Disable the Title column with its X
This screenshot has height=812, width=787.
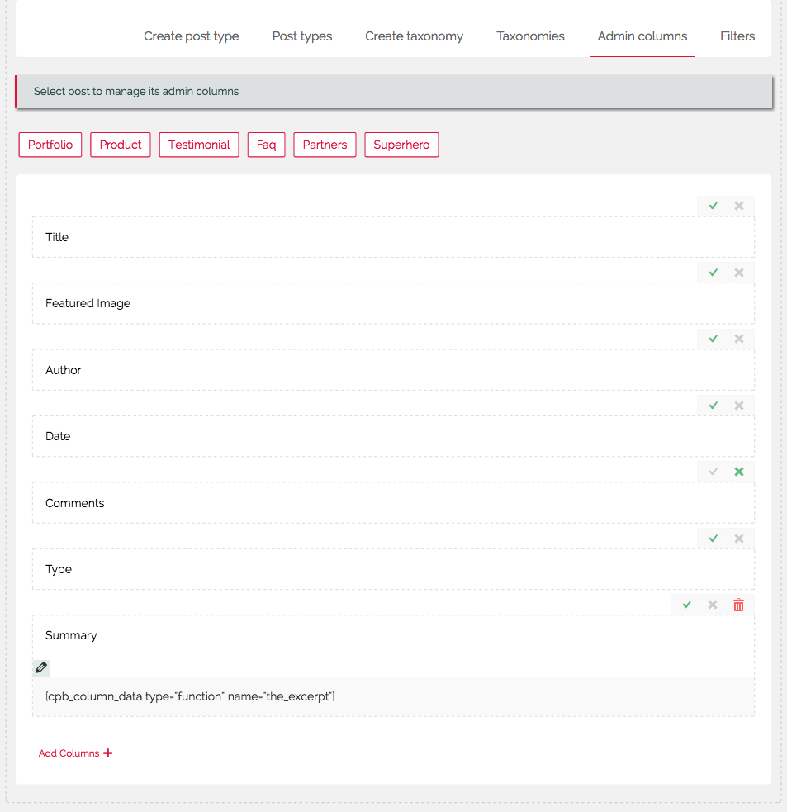pos(739,206)
